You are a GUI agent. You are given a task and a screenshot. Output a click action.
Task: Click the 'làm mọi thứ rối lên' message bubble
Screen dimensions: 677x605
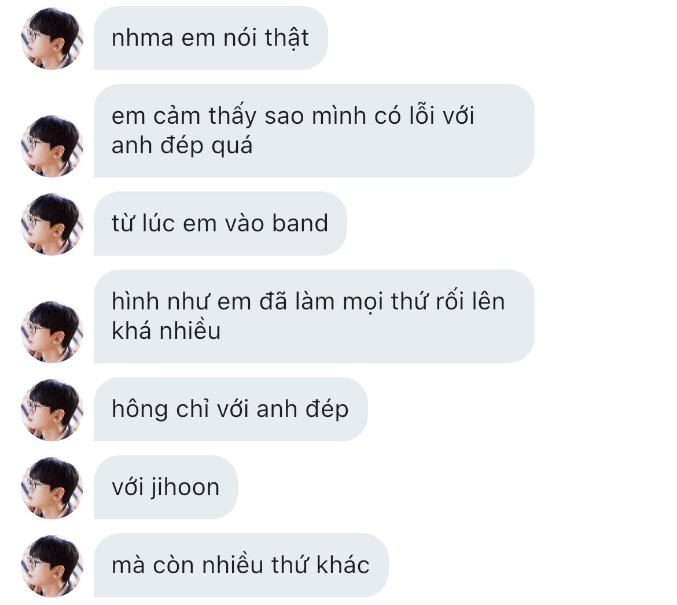[x=314, y=316]
